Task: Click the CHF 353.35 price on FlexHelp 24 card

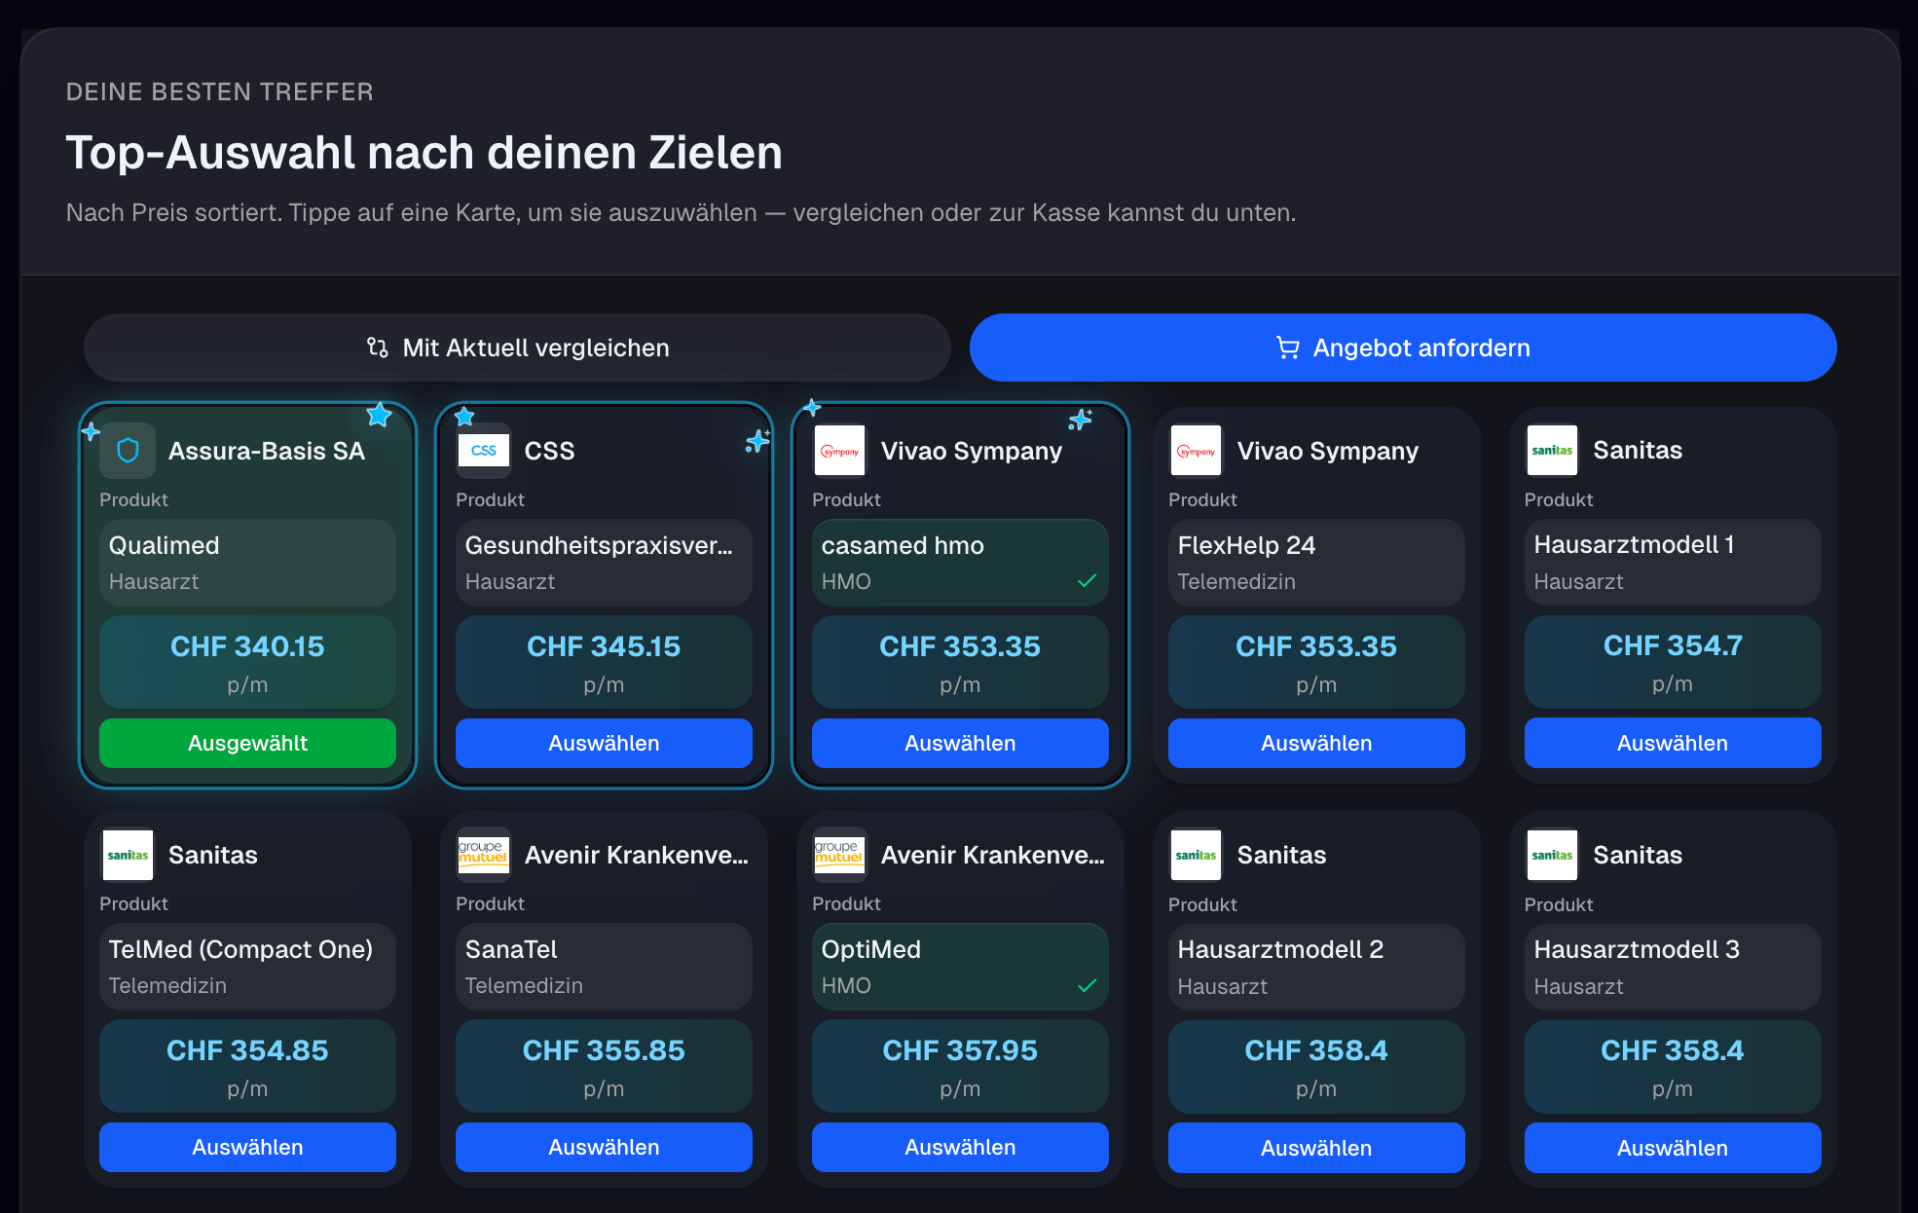Action: [x=1316, y=646]
